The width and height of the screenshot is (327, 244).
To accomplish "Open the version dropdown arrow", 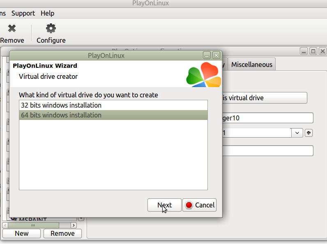I will click(x=297, y=133).
